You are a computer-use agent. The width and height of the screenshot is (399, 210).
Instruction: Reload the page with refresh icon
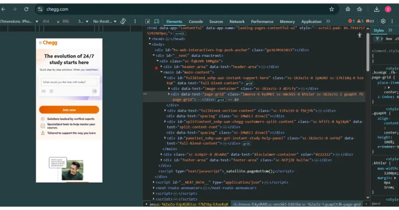click(x=26, y=9)
